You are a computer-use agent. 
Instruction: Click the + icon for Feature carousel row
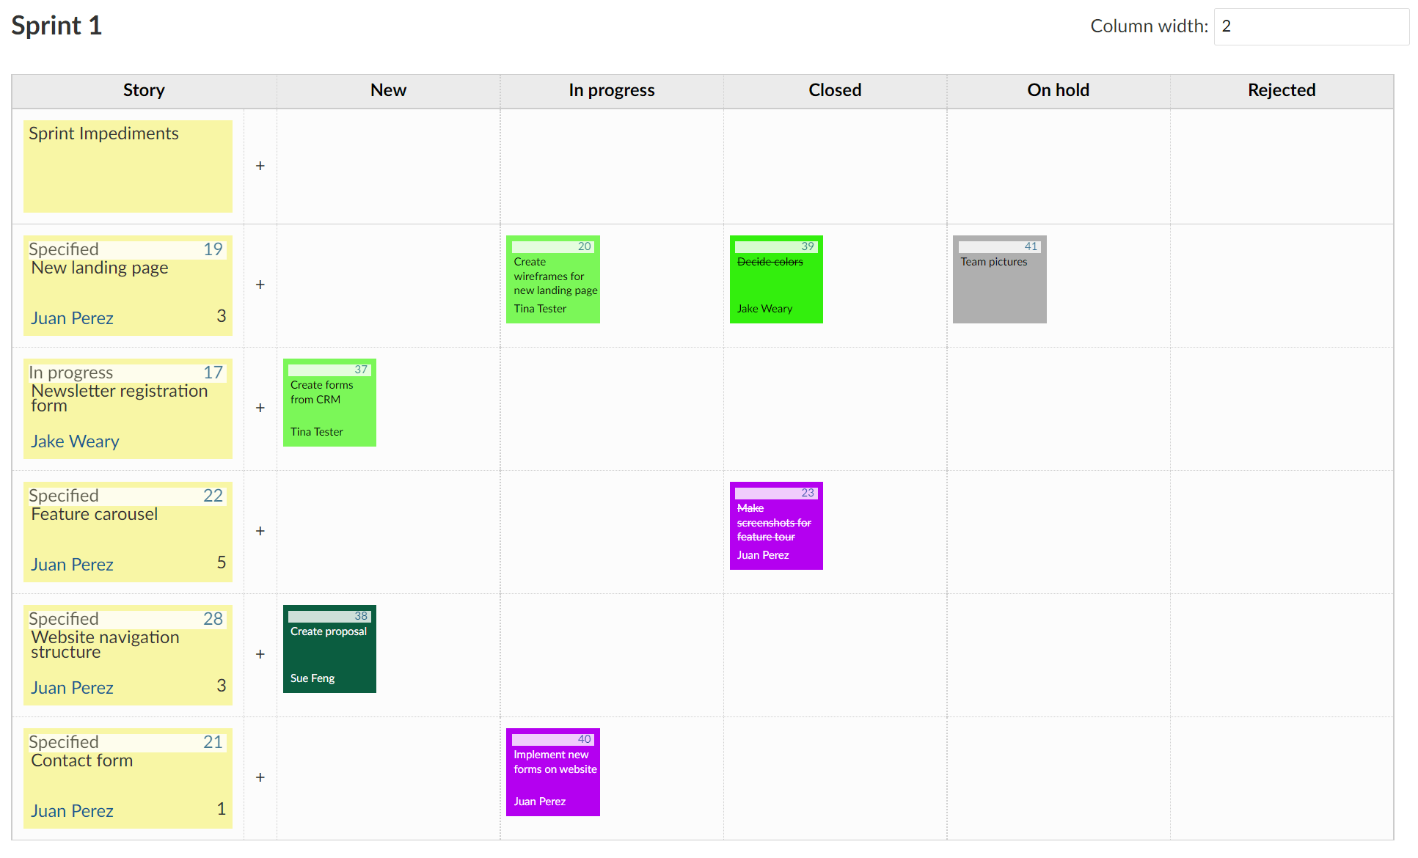[260, 531]
